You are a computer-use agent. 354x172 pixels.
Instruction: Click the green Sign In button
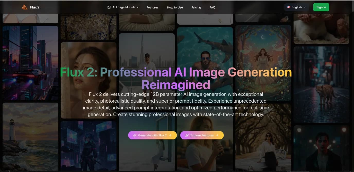tap(321, 7)
